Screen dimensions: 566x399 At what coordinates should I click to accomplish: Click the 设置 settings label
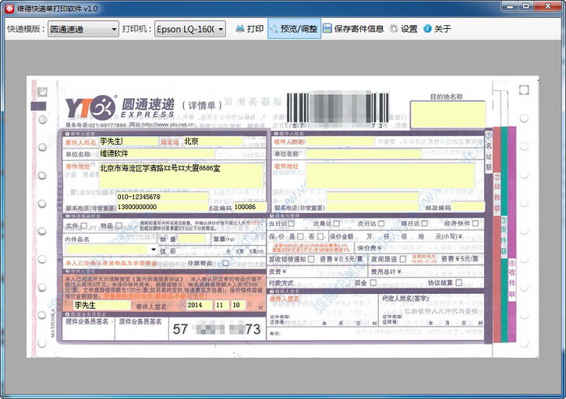[x=409, y=28]
